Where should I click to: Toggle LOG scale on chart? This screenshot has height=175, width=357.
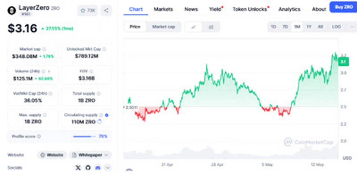click(336, 27)
